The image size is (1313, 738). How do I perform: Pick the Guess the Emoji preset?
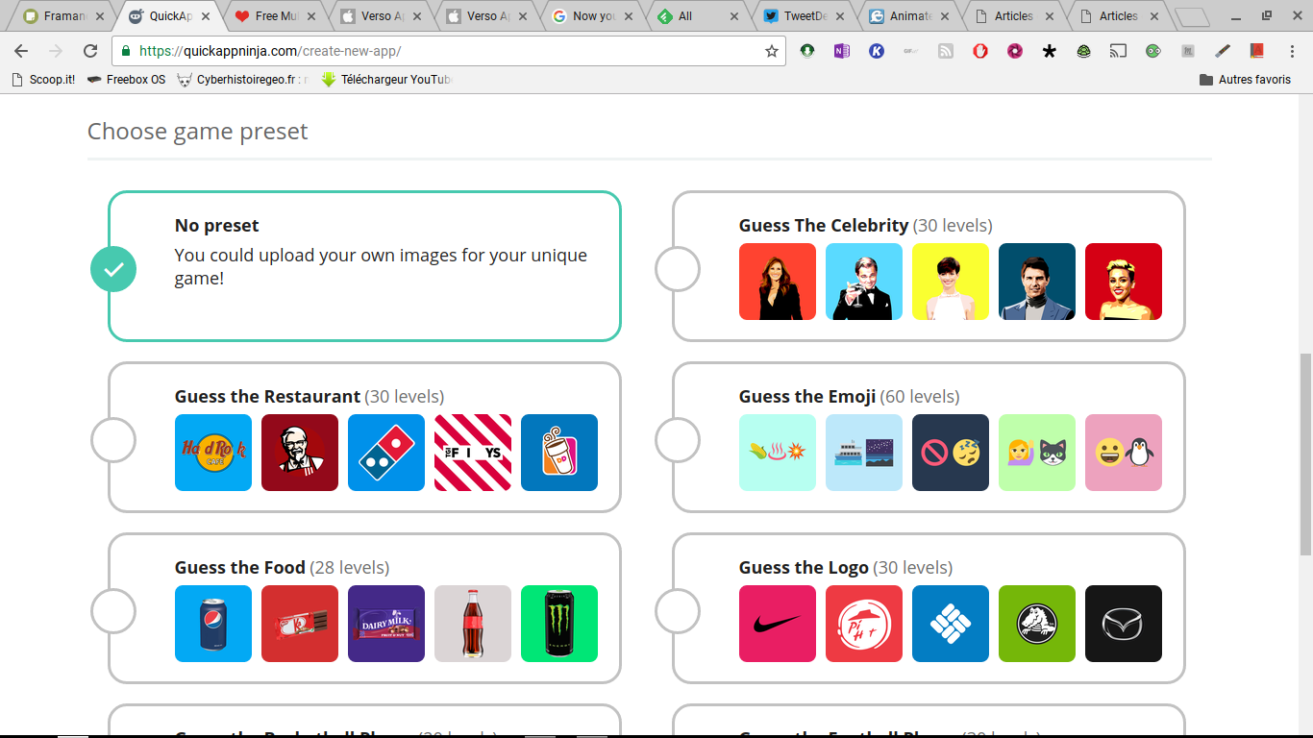(x=678, y=440)
